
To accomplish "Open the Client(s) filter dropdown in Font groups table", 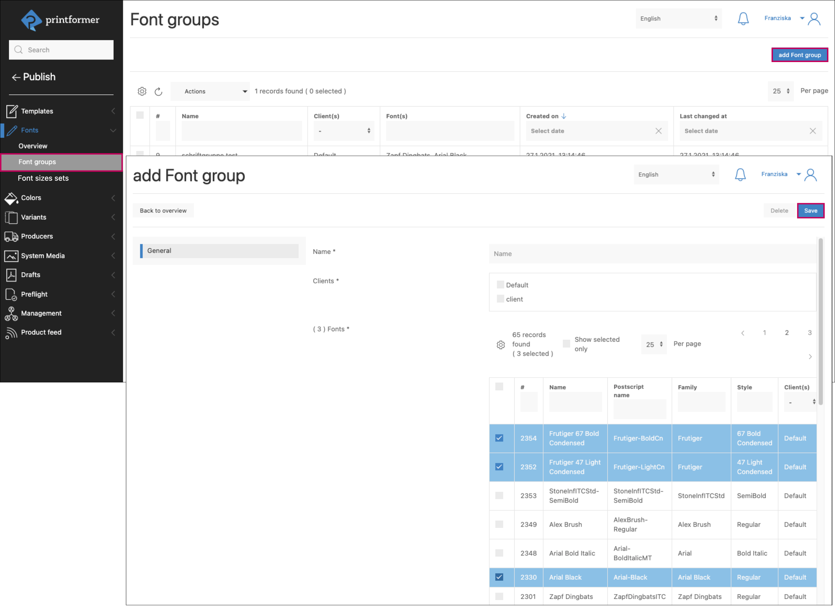I will [344, 131].
